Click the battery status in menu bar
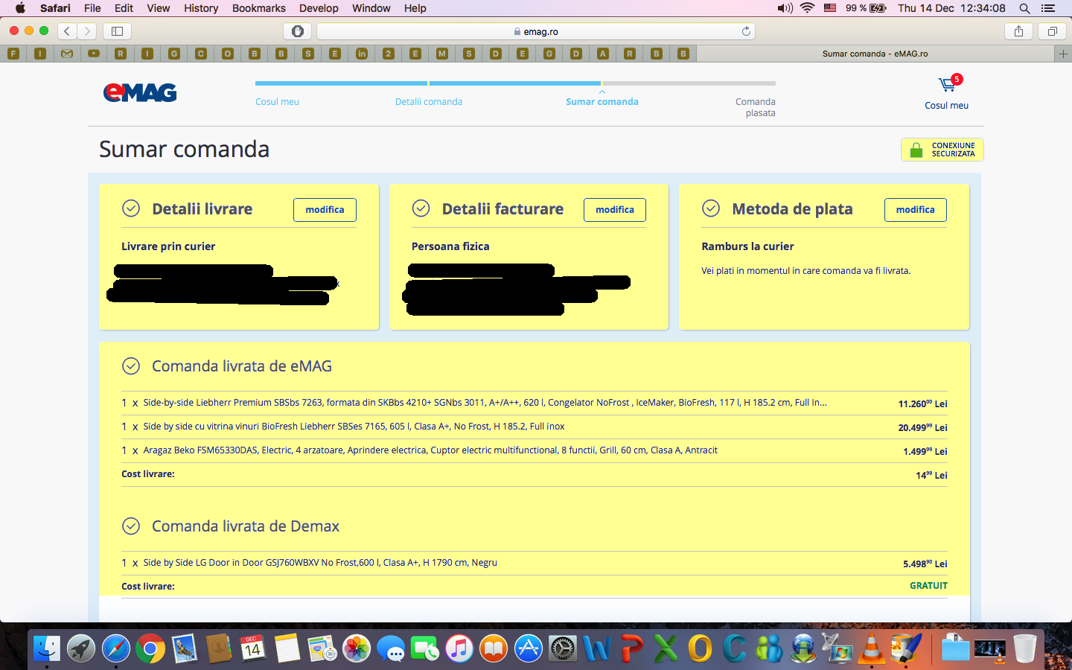The image size is (1072, 670). (866, 8)
